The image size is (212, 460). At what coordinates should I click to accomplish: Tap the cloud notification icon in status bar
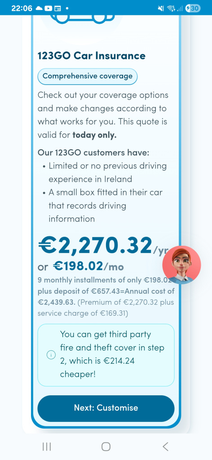tap(39, 9)
